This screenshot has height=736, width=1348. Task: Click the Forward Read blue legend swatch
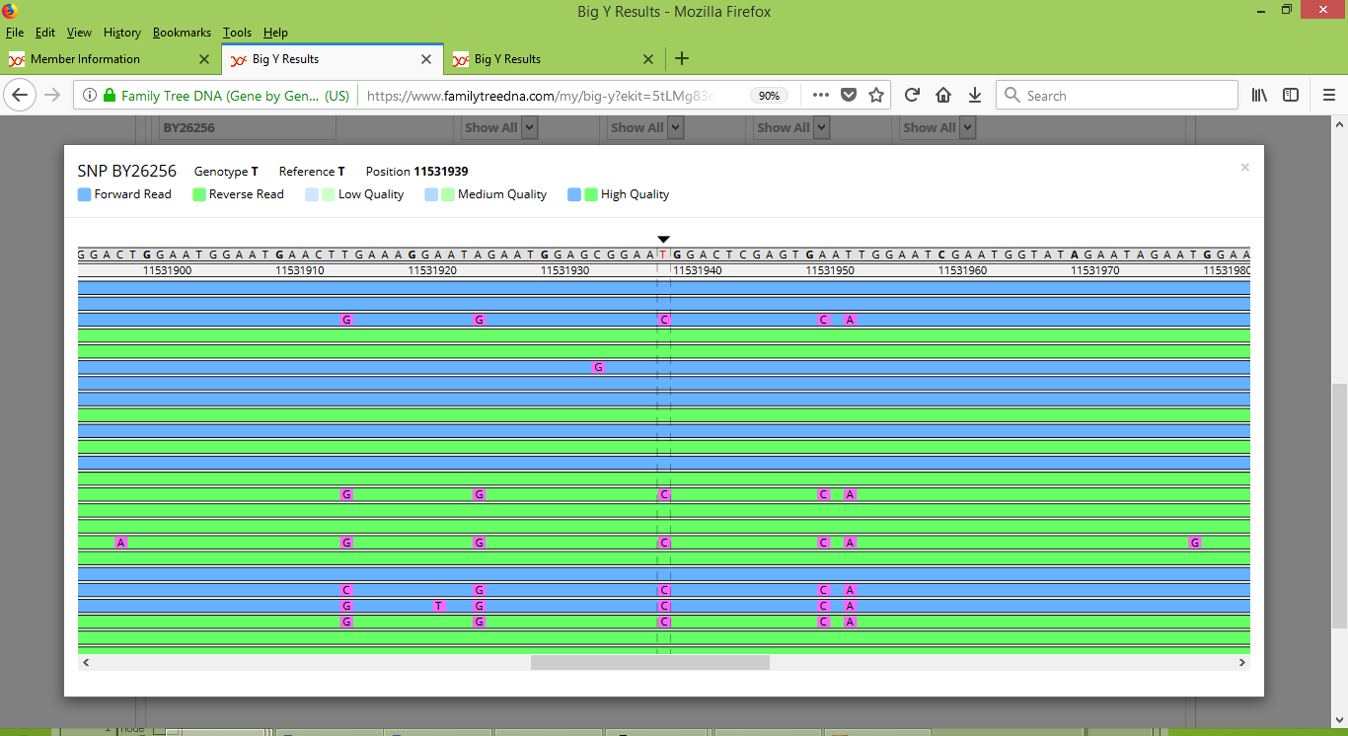pos(84,194)
